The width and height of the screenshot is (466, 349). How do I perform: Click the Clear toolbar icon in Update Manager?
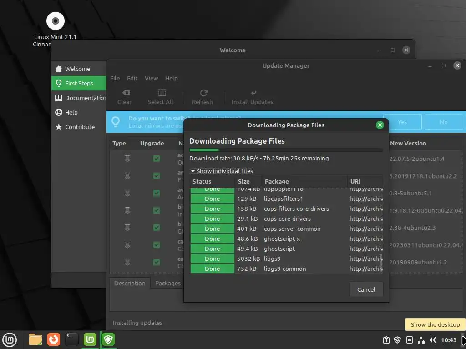(x=126, y=93)
